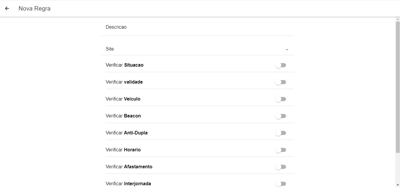The width and height of the screenshot is (400, 187).
Task: Click the vertical scrollbar thumb
Action: click(398, 88)
